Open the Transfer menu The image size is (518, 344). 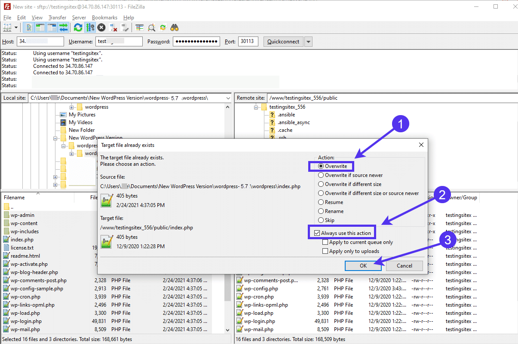(x=57, y=18)
